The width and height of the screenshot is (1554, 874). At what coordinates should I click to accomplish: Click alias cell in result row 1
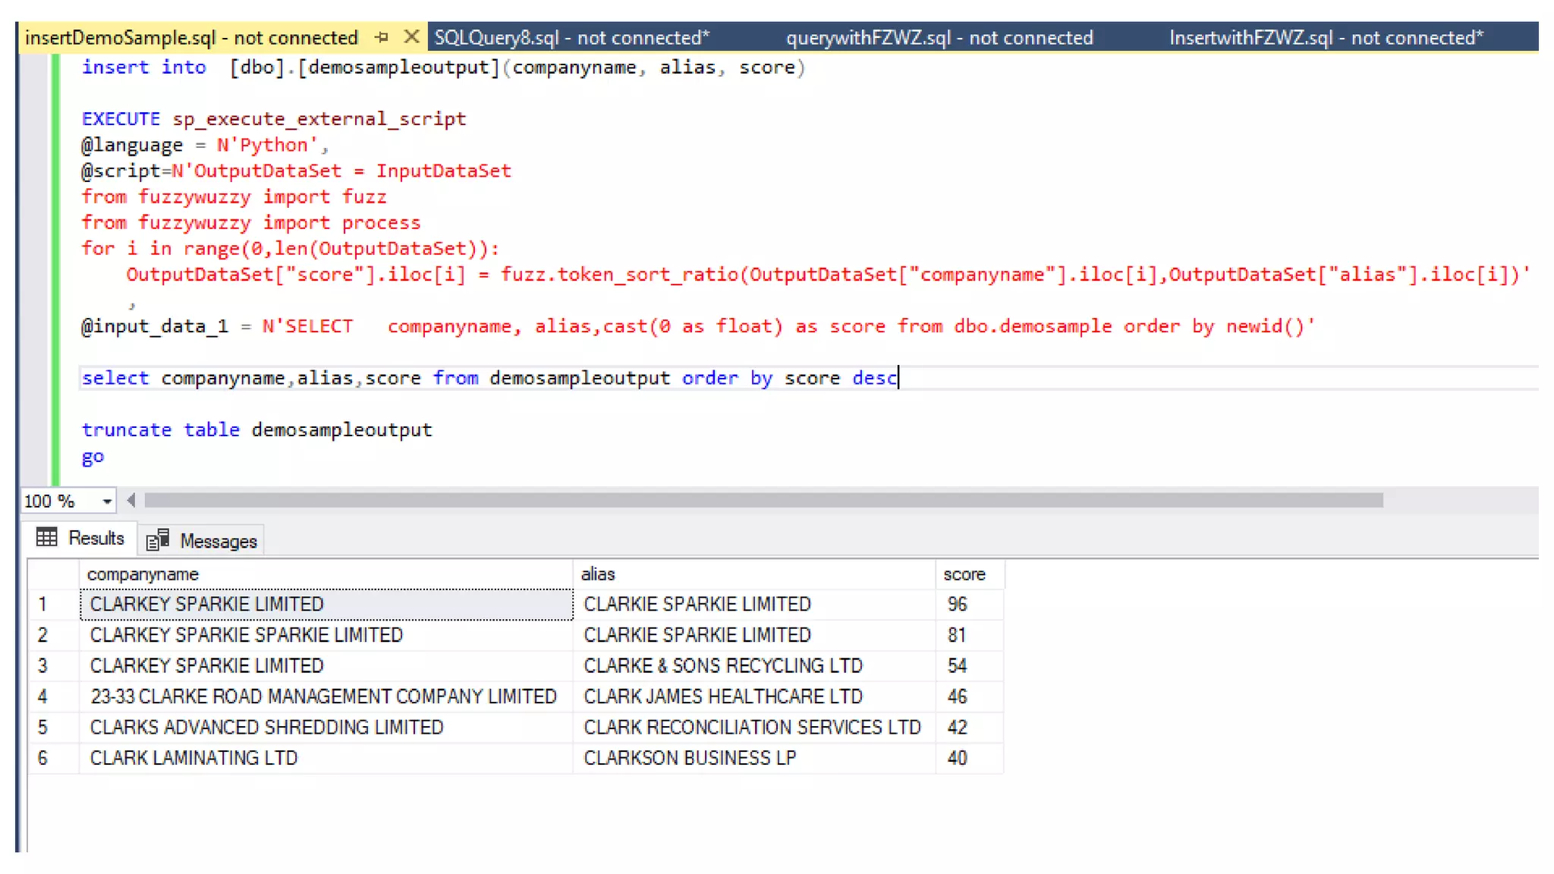pos(754,605)
